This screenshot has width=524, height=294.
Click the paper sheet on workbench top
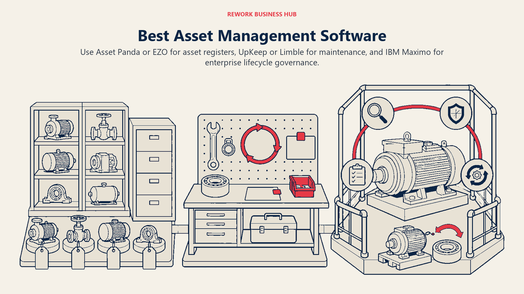[263, 194]
